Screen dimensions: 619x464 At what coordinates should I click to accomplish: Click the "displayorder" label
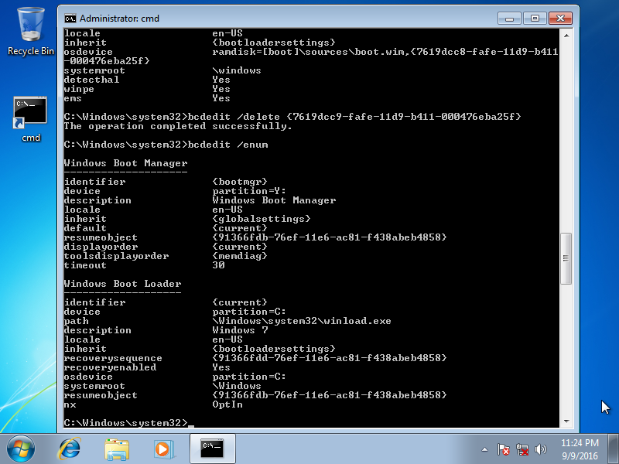pyautogui.click(x=101, y=247)
